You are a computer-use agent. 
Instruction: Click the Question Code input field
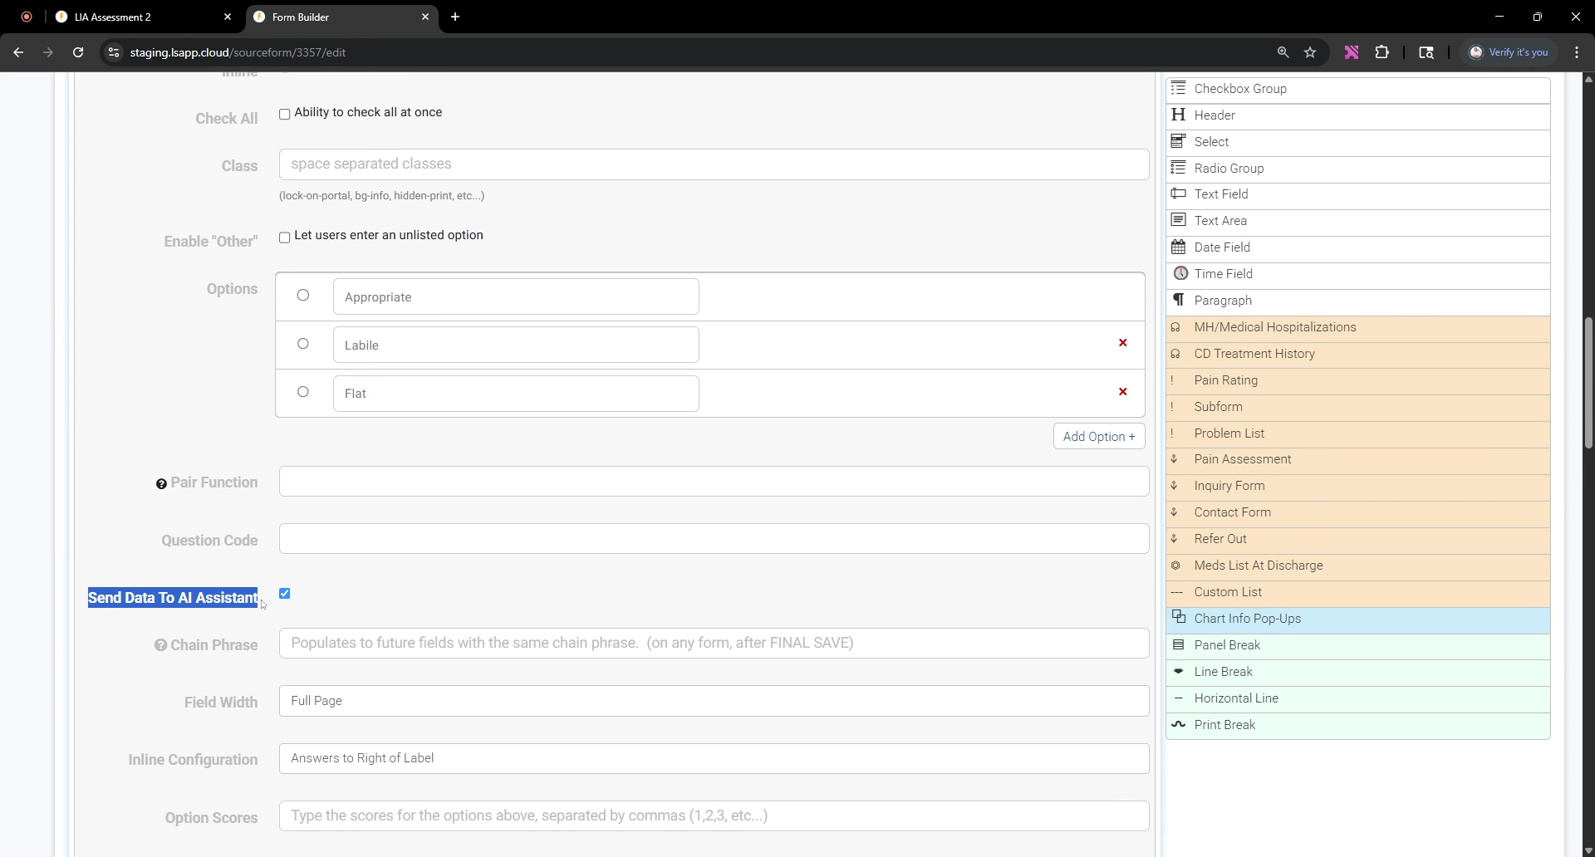[x=714, y=539]
